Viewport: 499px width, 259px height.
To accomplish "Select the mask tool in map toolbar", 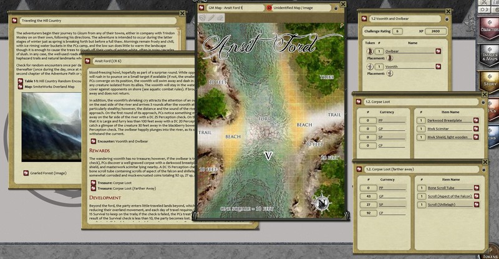I will (201, 18).
